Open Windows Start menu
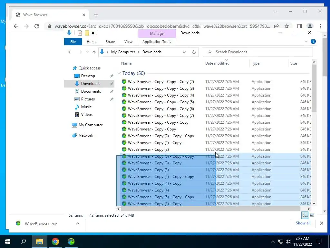 click(8, 242)
